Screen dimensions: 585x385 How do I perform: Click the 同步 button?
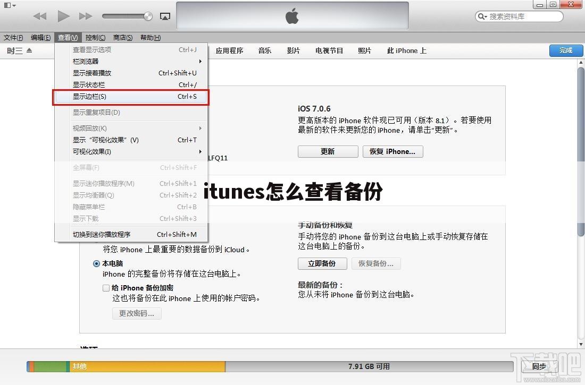tap(539, 366)
